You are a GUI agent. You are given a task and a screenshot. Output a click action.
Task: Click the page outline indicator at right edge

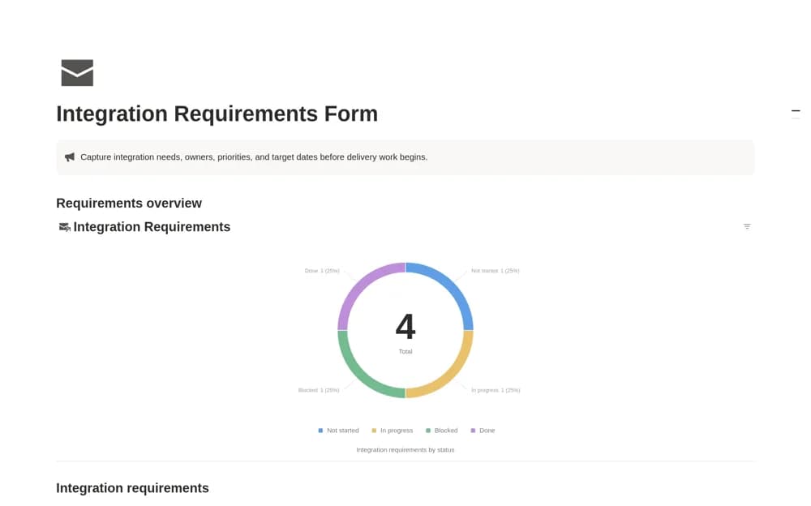pyautogui.click(x=796, y=114)
